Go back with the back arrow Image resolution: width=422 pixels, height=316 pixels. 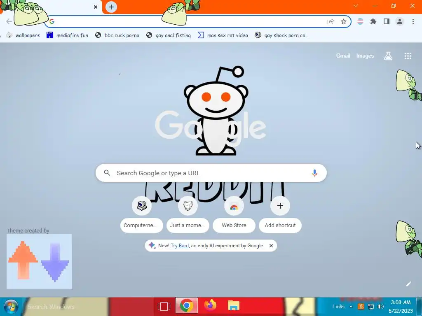pyautogui.click(x=9, y=21)
